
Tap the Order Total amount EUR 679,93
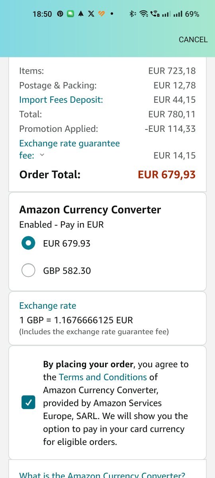click(166, 174)
